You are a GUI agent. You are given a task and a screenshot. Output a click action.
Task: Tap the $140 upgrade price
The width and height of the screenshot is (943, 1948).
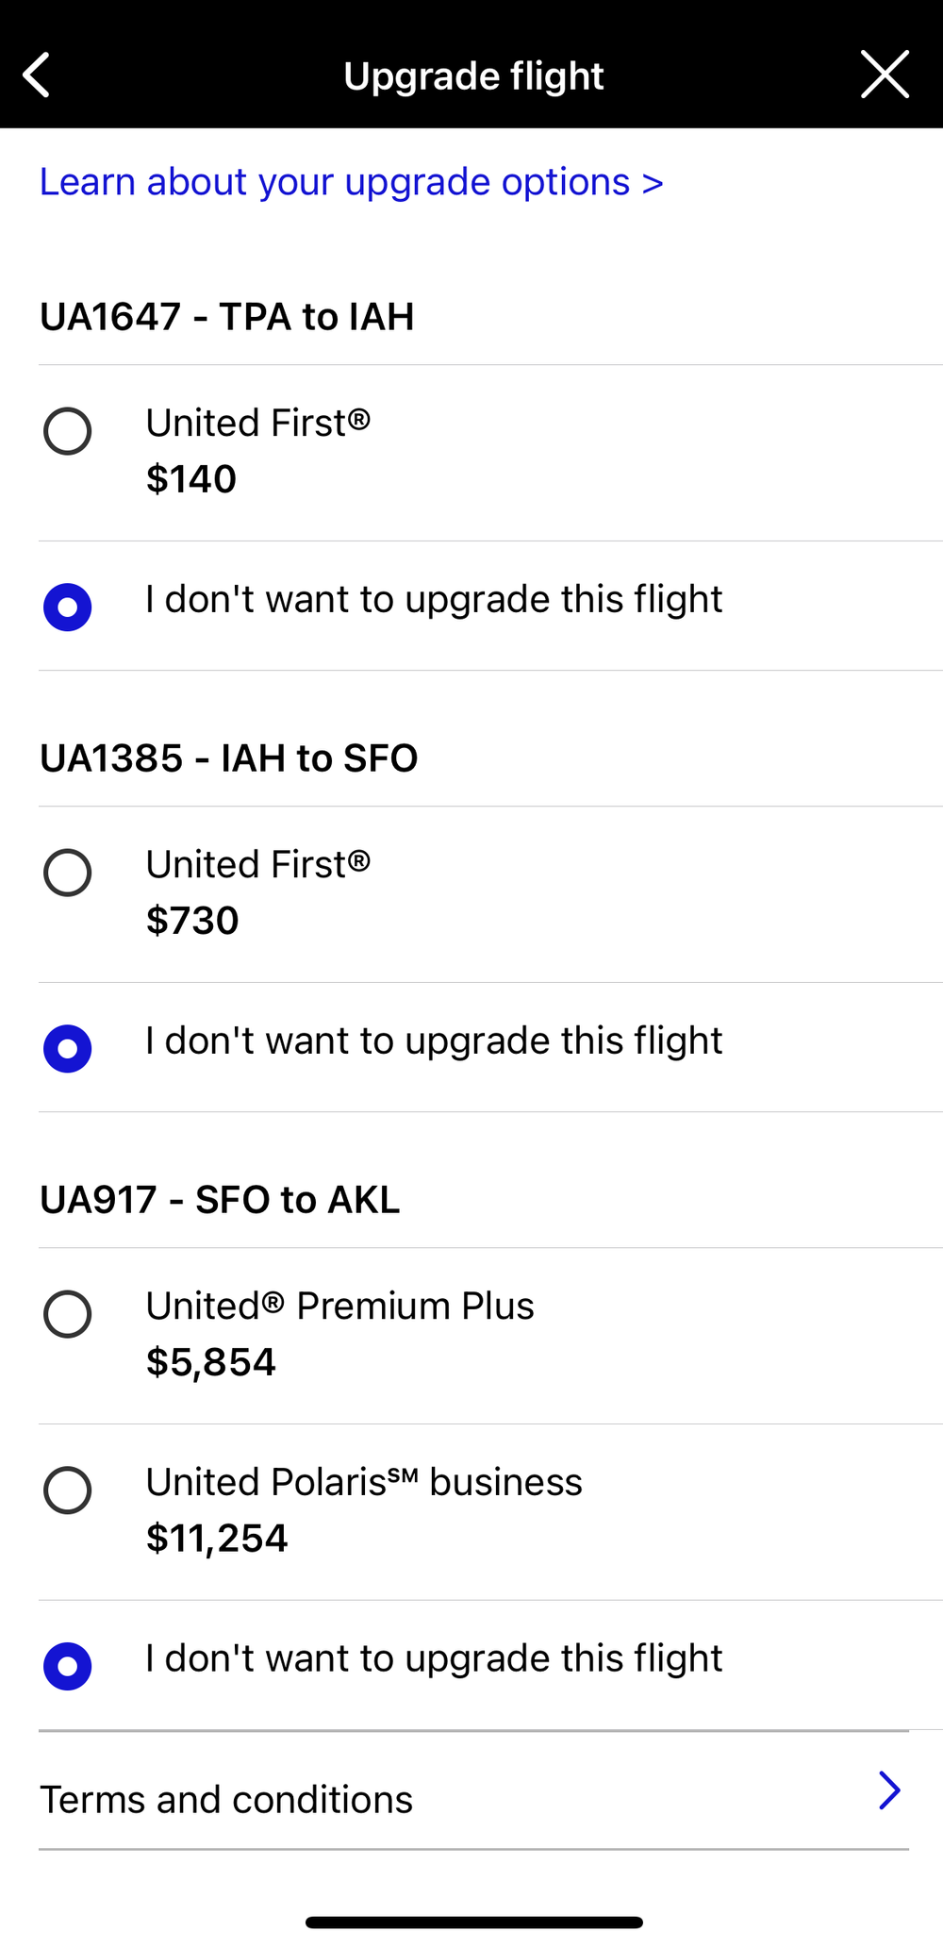coord(191,479)
